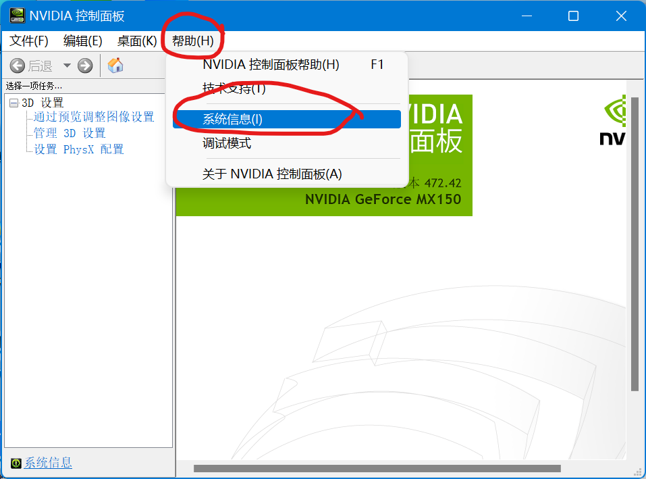
Task: Select 系统信息(I) in the Help menu
Action: (287, 119)
